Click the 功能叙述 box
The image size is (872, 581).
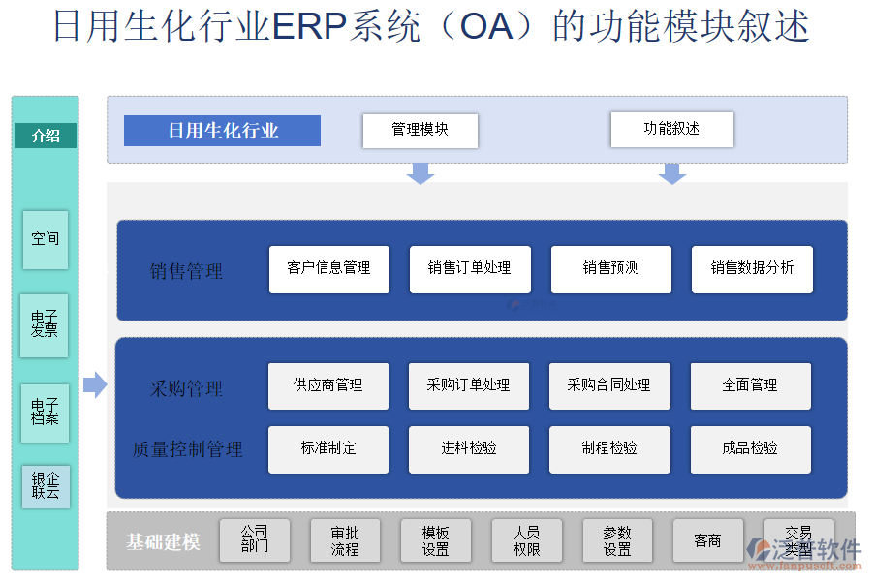click(671, 130)
